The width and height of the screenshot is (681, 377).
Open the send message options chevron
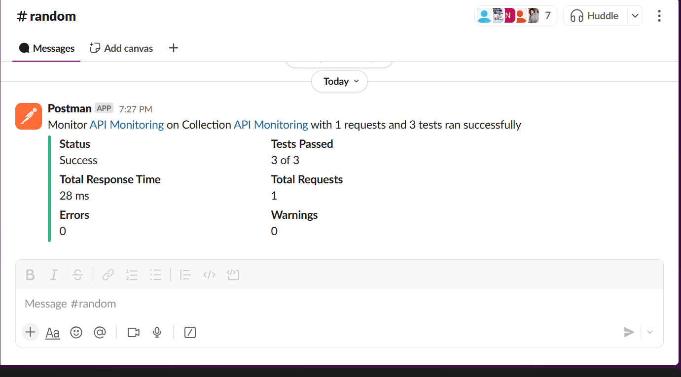(650, 332)
